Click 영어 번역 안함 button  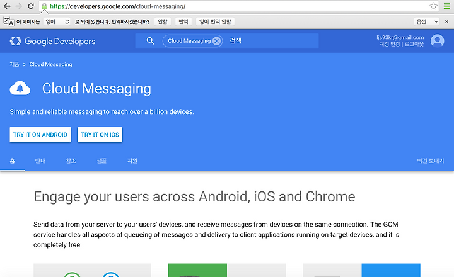coord(215,21)
